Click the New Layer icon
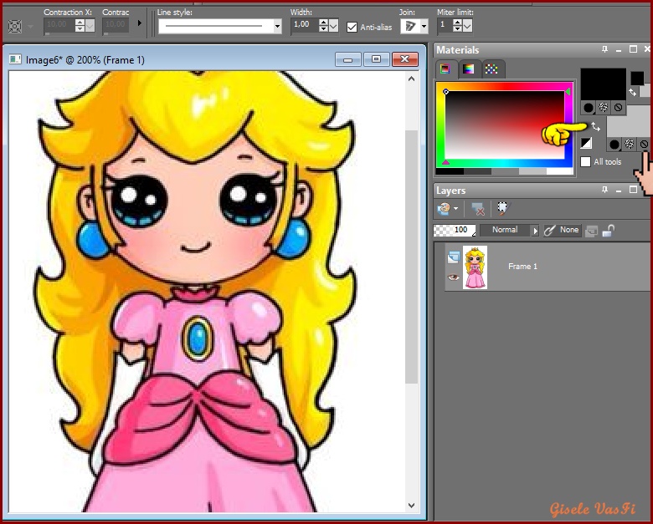 pyautogui.click(x=444, y=208)
